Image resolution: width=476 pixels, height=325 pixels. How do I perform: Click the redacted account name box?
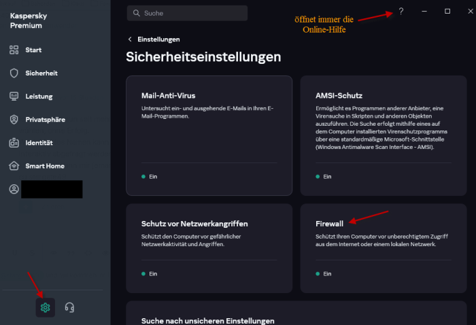(x=52, y=189)
